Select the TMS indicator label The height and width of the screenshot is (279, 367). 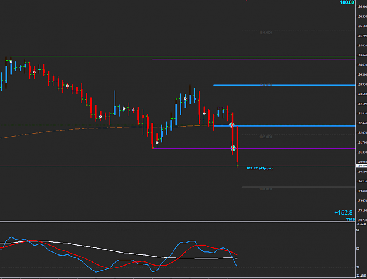[x=351, y=220]
